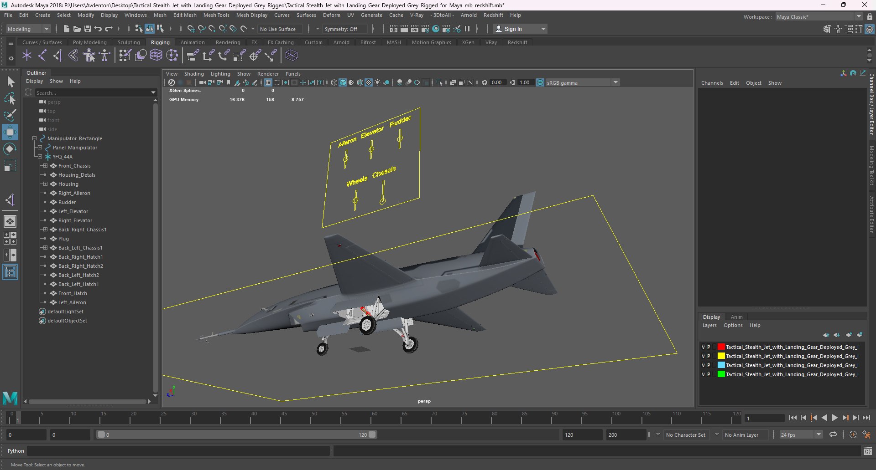Click the last cube shelf icon
The width and height of the screenshot is (876, 470).
pyautogui.click(x=292, y=56)
